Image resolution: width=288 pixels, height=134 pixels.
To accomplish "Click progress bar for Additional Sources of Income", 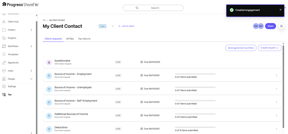I will click(x=195, y=114).
